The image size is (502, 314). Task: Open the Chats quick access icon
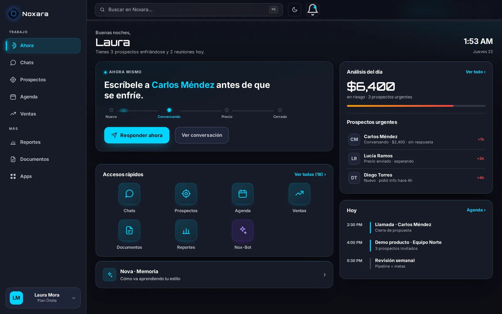click(x=129, y=194)
